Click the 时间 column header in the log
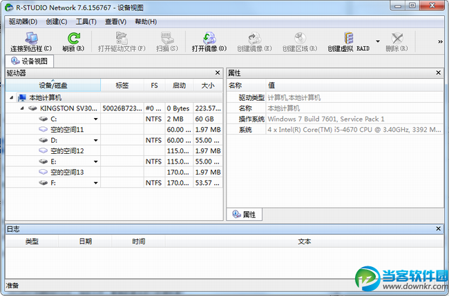Viewport: 449px width, 296px height. click(139, 241)
